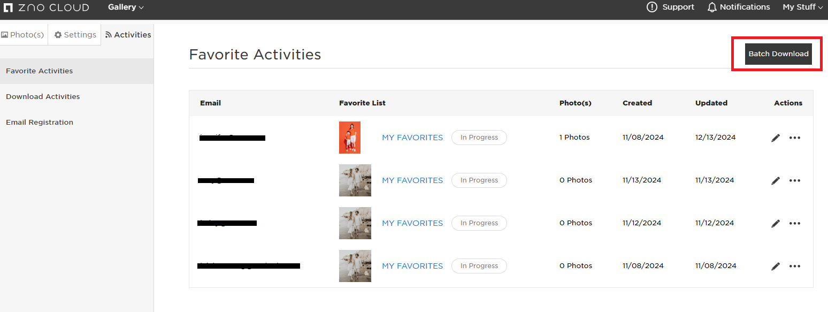
Task: Open MY FAVORITES link in first row
Action: pos(412,138)
